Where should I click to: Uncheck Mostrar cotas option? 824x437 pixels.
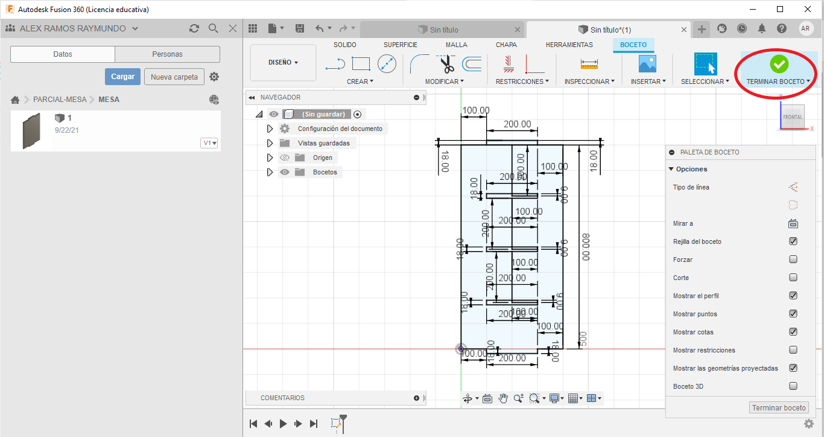point(793,332)
